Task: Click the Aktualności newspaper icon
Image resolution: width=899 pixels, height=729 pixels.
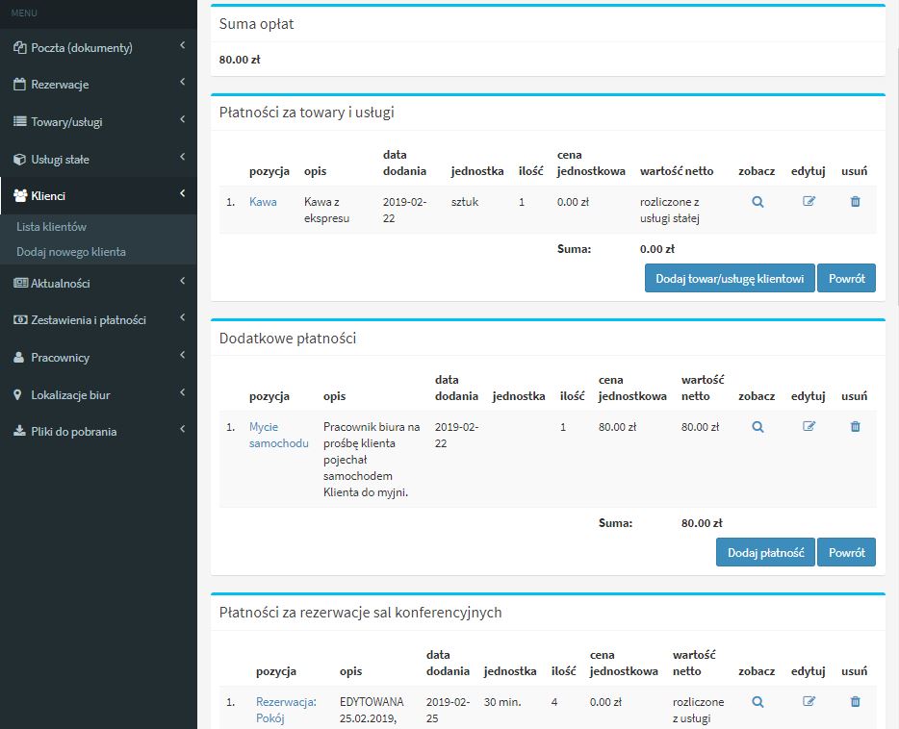Action: (x=20, y=283)
